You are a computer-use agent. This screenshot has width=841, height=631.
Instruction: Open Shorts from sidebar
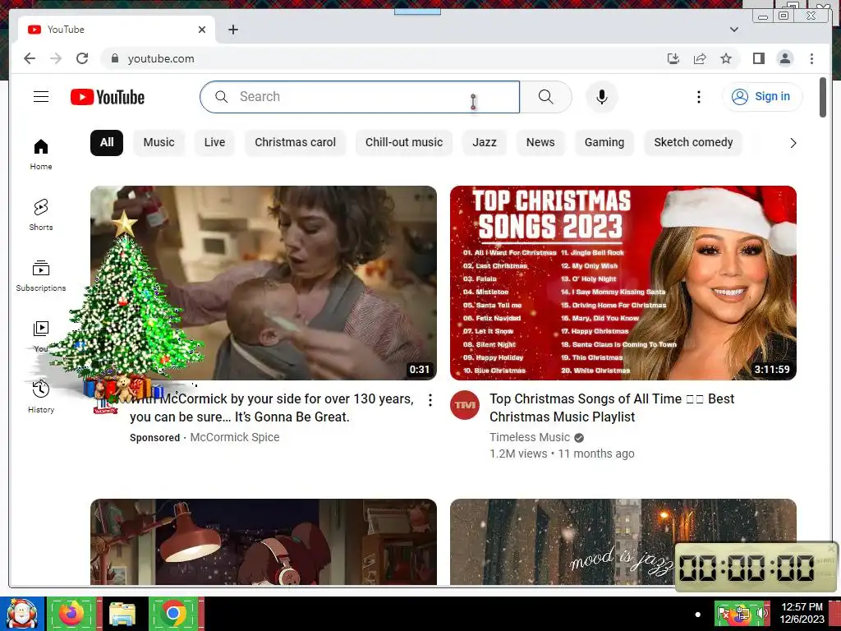41,214
